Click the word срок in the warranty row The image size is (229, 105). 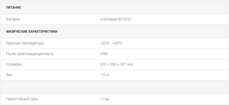tap(34, 99)
